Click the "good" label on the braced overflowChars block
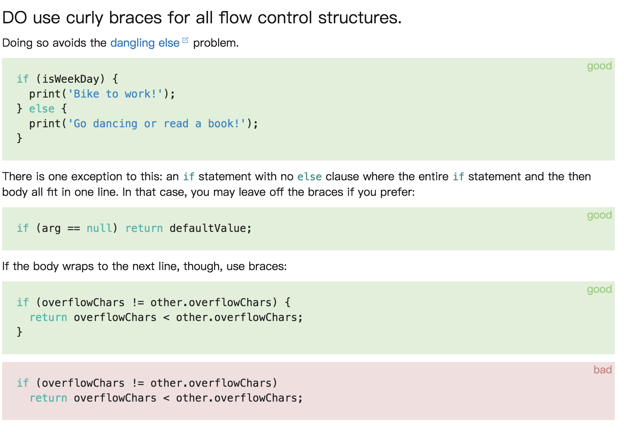 click(x=599, y=289)
